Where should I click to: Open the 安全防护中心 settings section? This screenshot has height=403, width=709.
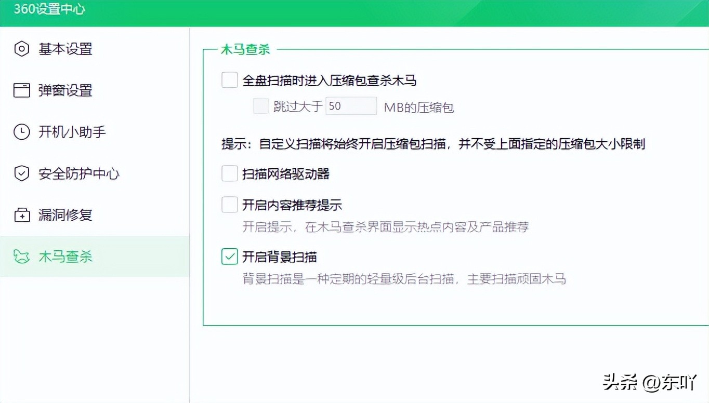coord(78,173)
